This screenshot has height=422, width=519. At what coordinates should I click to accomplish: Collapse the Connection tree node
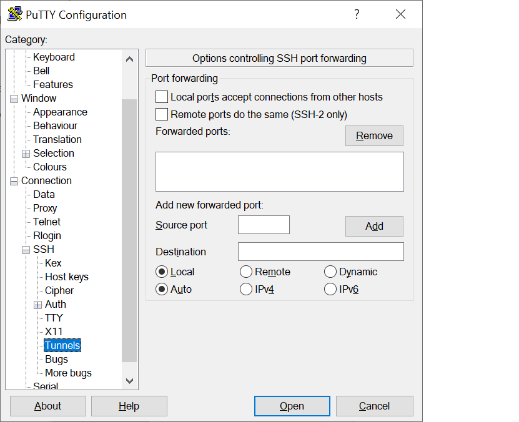pos(14,181)
